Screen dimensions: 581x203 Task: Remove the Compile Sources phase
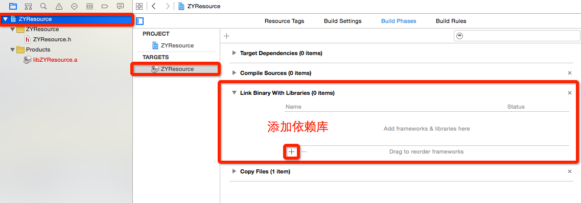tap(570, 73)
